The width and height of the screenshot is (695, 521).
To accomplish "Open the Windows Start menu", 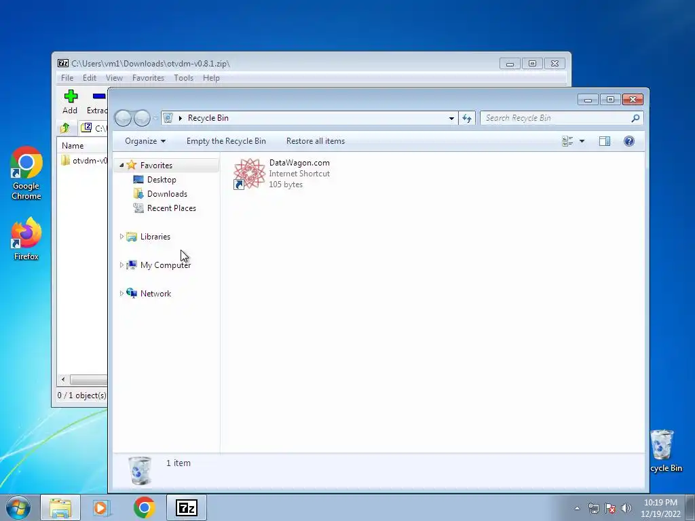I will click(18, 507).
